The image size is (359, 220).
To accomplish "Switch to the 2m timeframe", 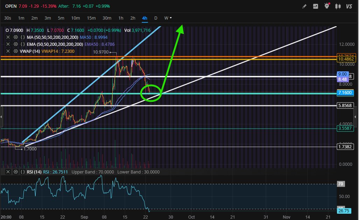I will point(34,18).
